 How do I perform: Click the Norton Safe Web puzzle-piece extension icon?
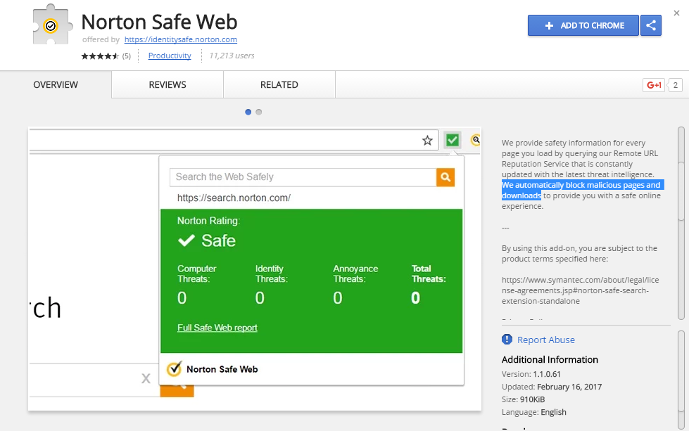pos(49,26)
